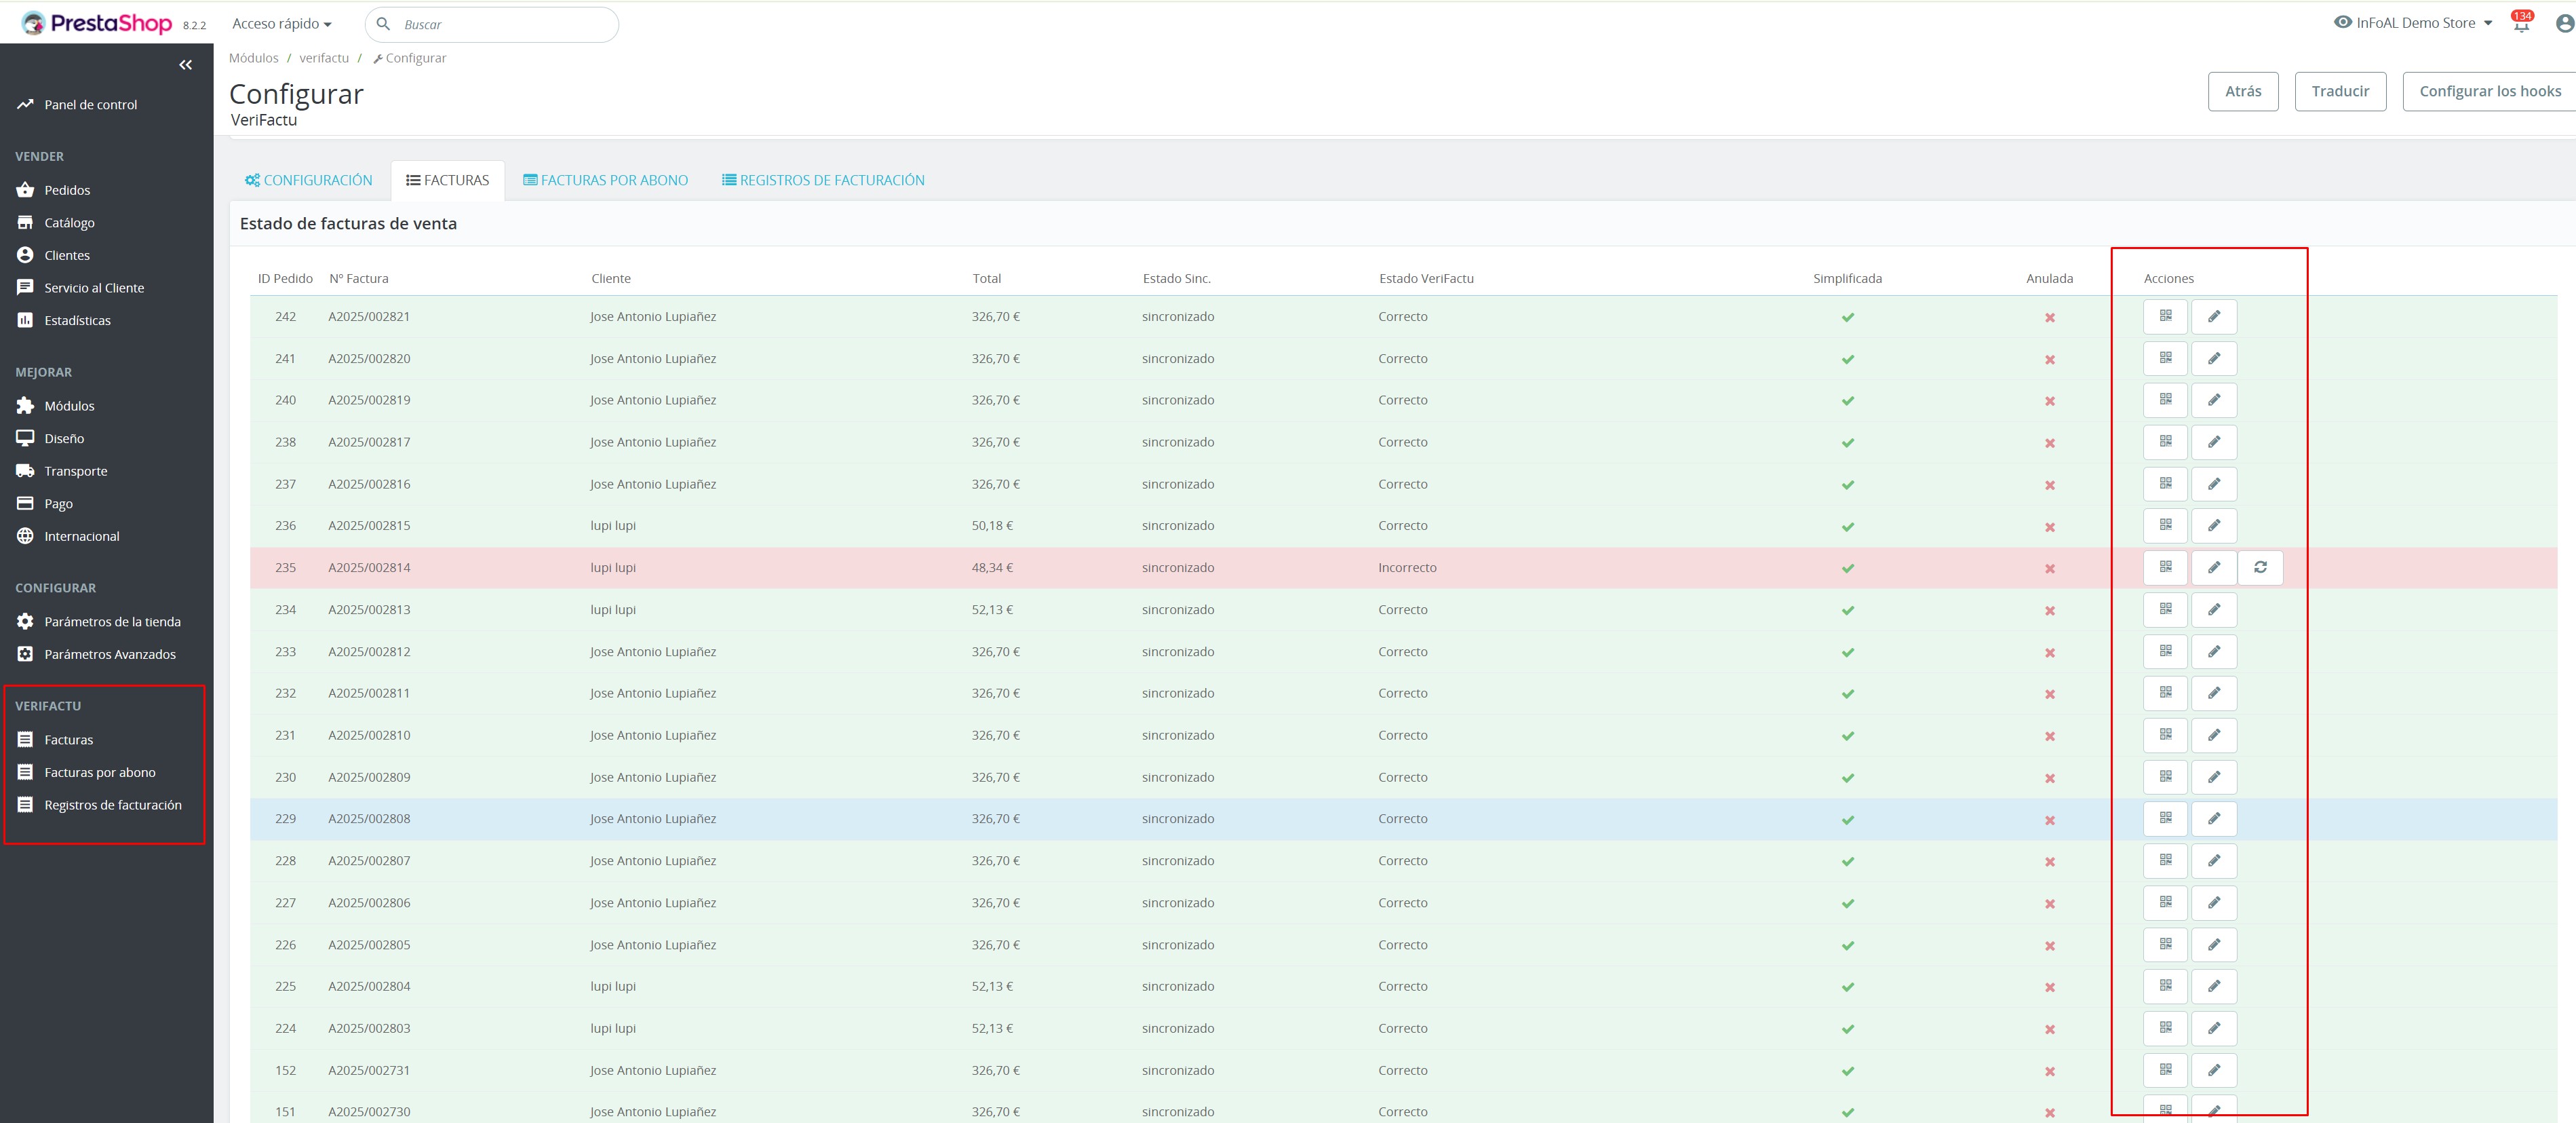The image size is (2576, 1123).
Task: Expand the Acceso rápido dropdown
Action: [x=281, y=24]
